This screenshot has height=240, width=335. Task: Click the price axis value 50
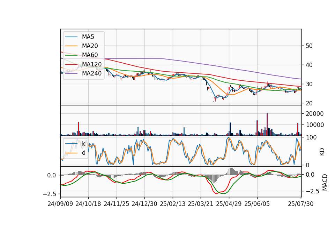(309, 46)
